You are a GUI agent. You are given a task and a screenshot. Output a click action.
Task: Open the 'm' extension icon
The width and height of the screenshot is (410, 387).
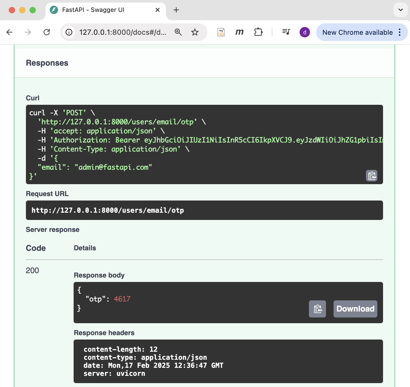(x=239, y=32)
